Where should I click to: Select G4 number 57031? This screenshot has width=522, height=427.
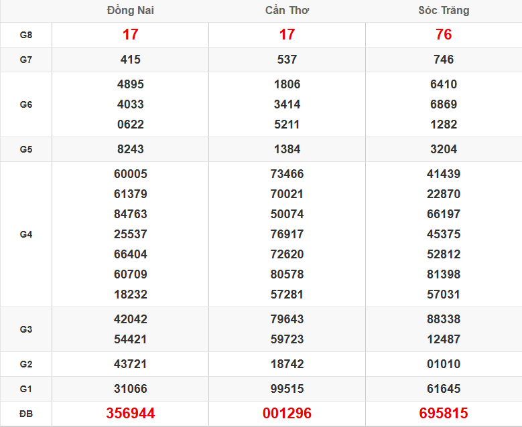click(444, 294)
